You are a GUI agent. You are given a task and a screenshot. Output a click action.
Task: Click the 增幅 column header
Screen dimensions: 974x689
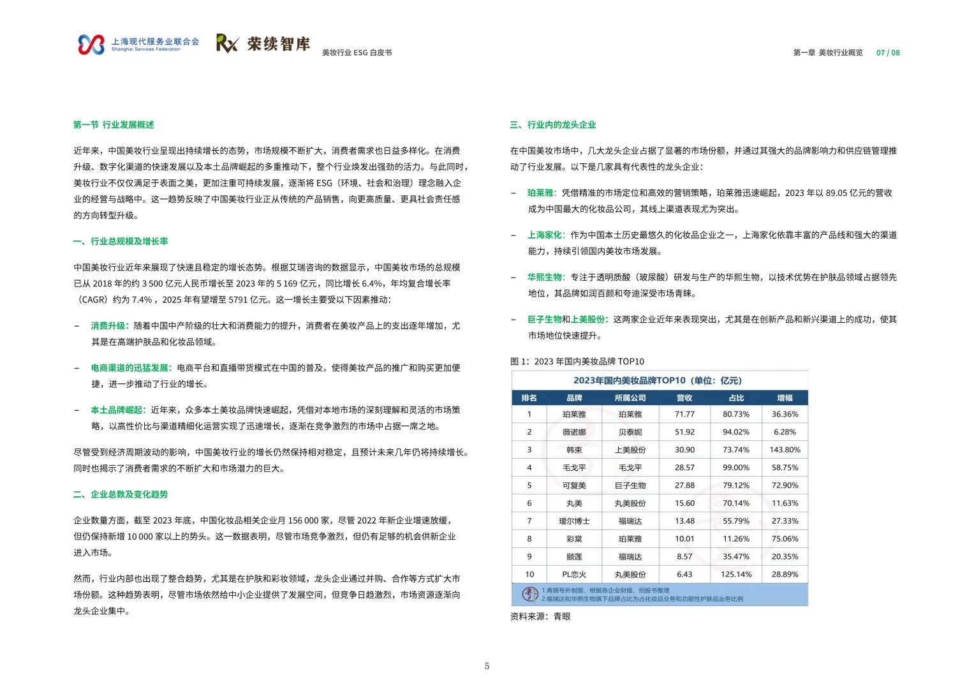[x=785, y=398]
